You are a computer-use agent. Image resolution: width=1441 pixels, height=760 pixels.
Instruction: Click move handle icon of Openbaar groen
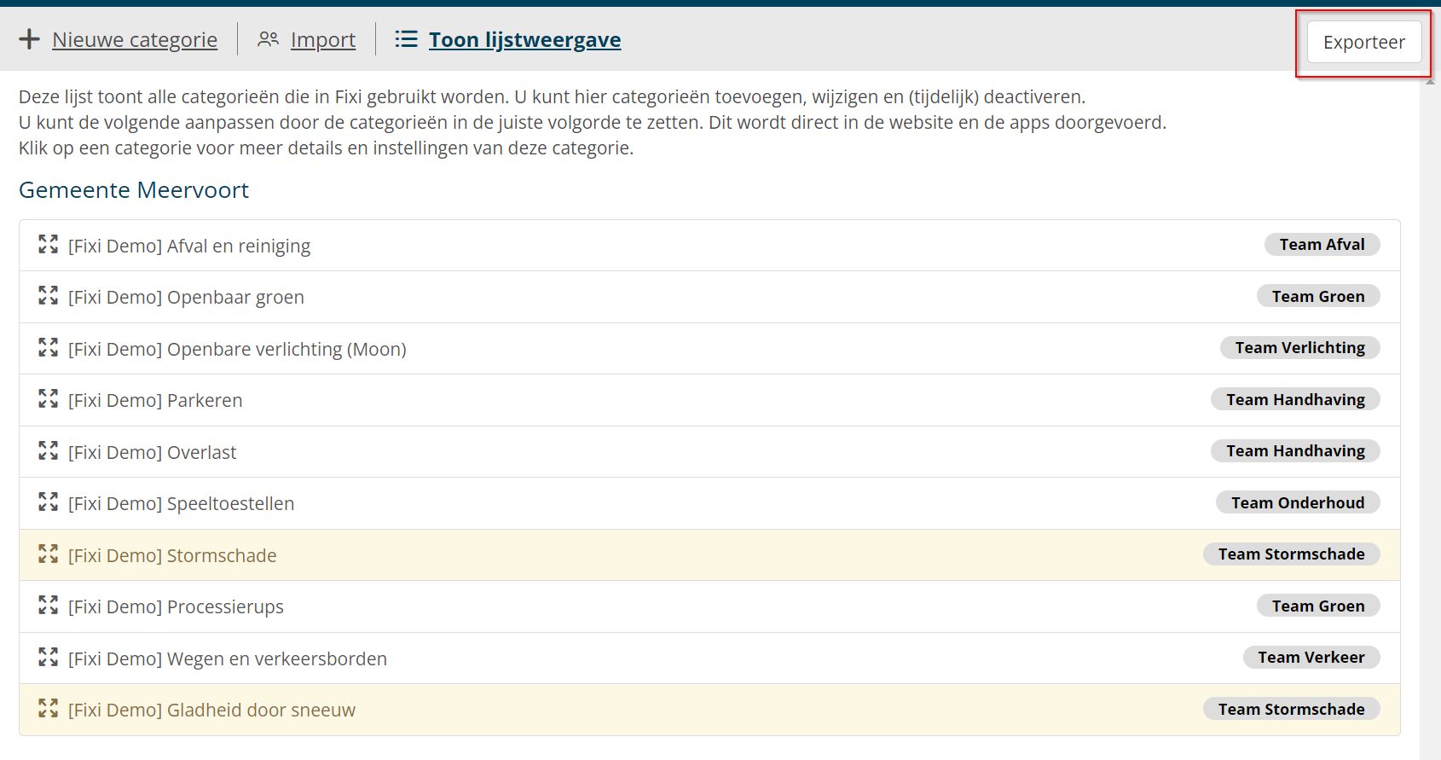tap(49, 296)
